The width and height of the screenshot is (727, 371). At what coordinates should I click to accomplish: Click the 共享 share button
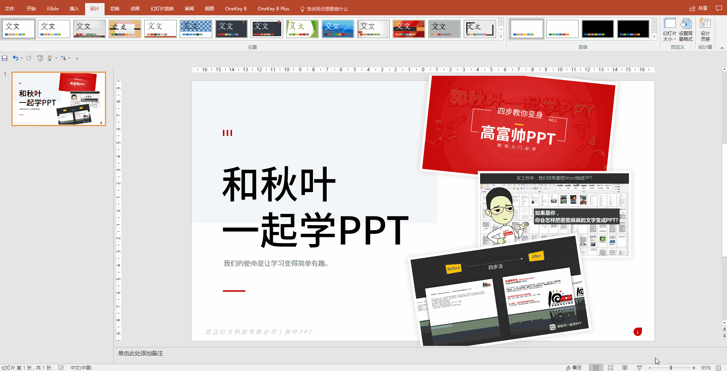tap(698, 8)
